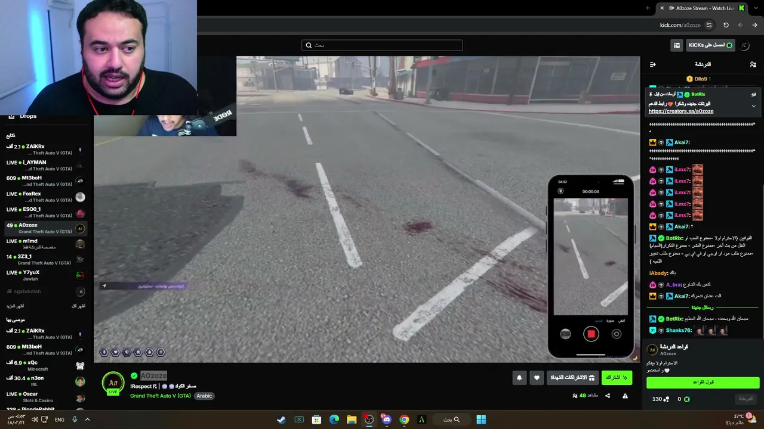Open the Windows Start menu
Screen dimensions: 764x429
[x=481, y=419]
